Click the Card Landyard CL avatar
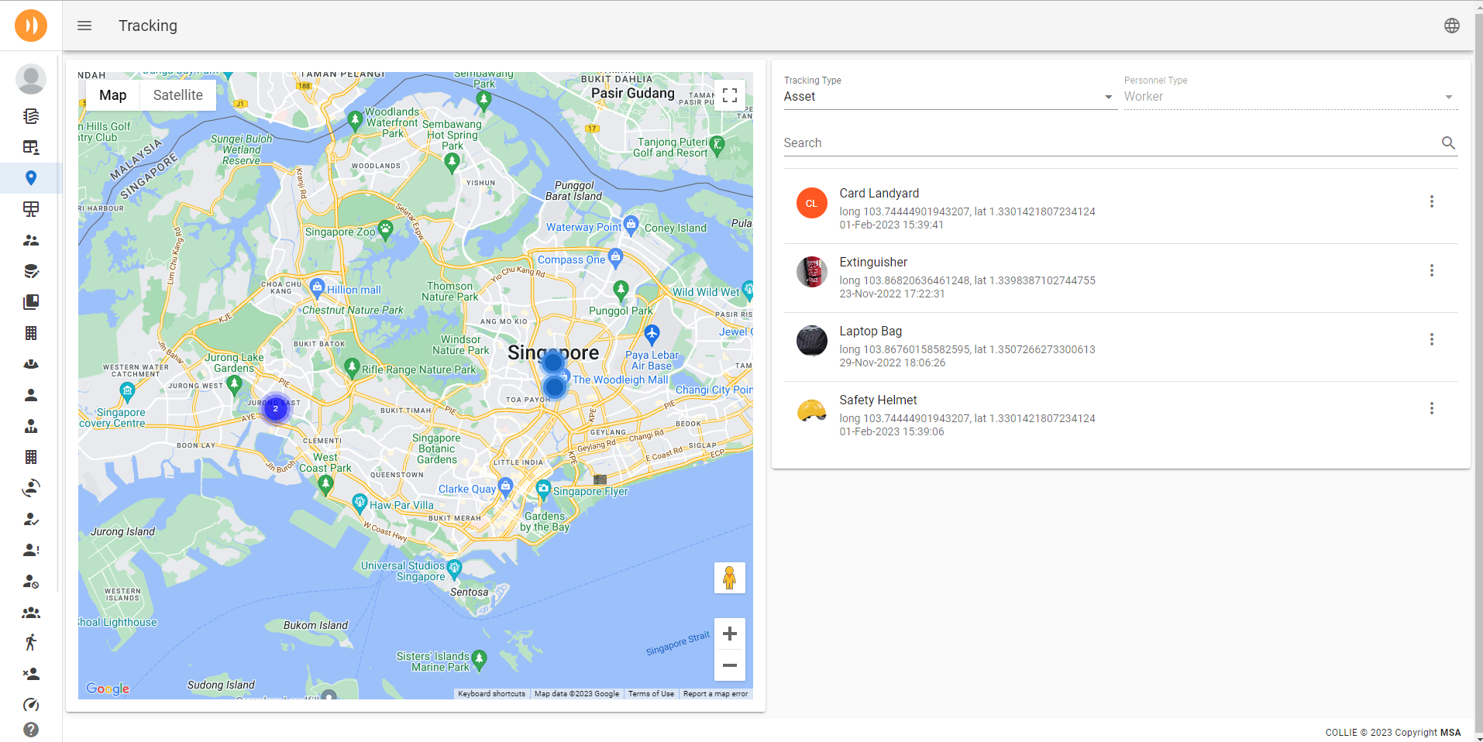Screen dimensions: 1483x742 click(x=812, y=203)
